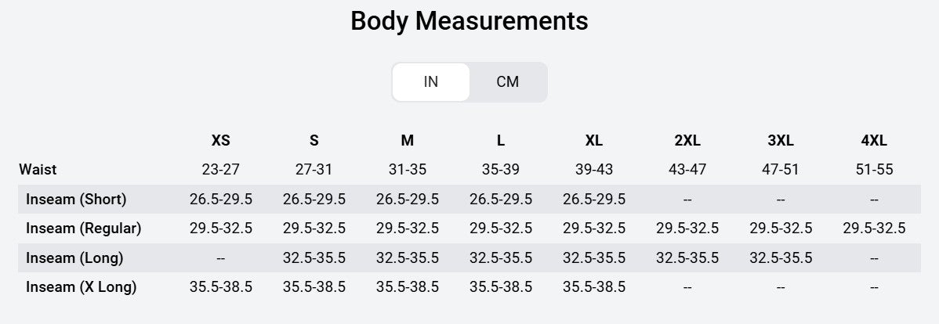
Task: Click the 3XL size column header
Action: (x=781, y=141)
